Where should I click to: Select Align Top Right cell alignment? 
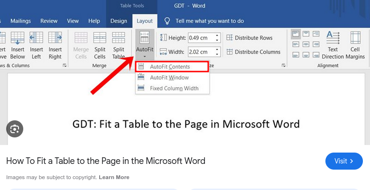click(316, 34)
